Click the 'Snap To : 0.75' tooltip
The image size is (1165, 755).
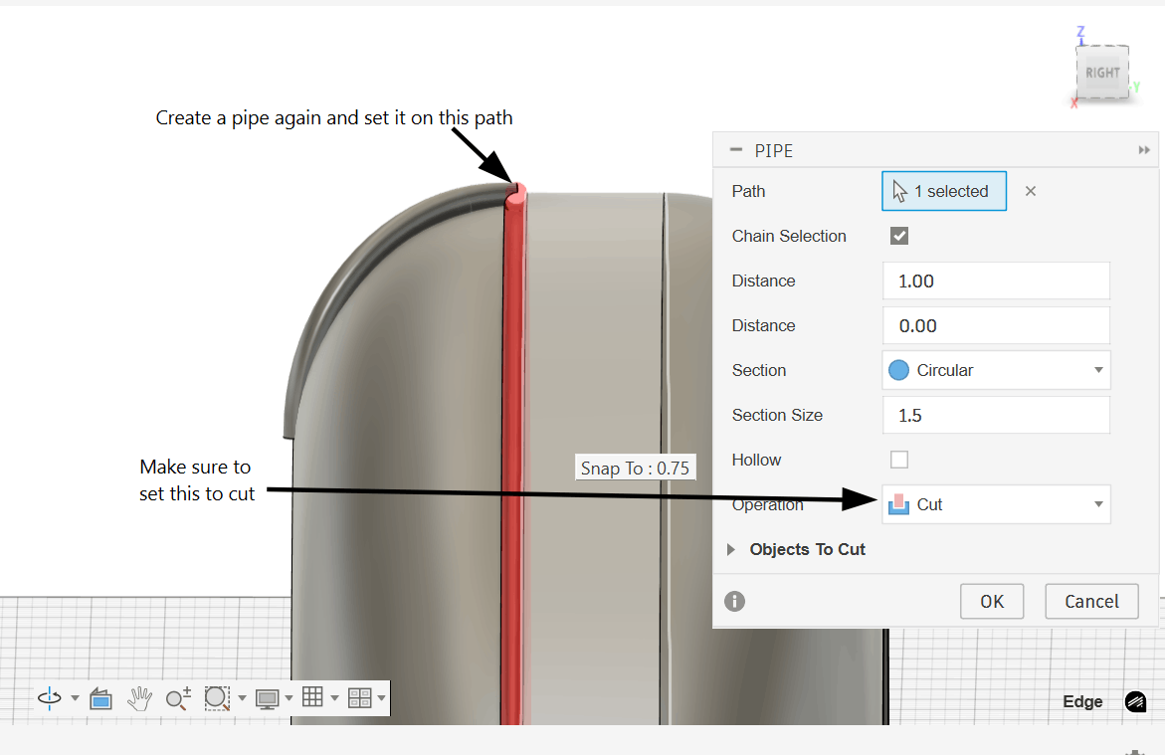pyautogui.click(x=636, y=469)
